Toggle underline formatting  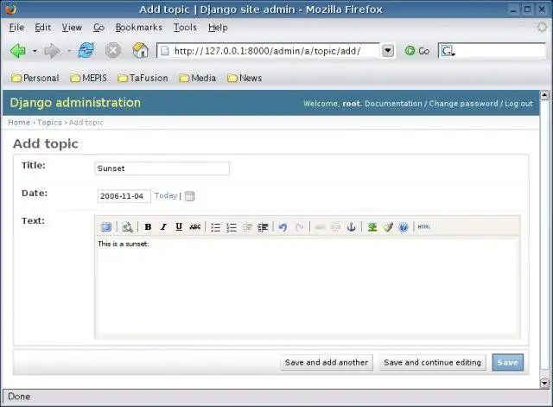[x=179, y=226]
